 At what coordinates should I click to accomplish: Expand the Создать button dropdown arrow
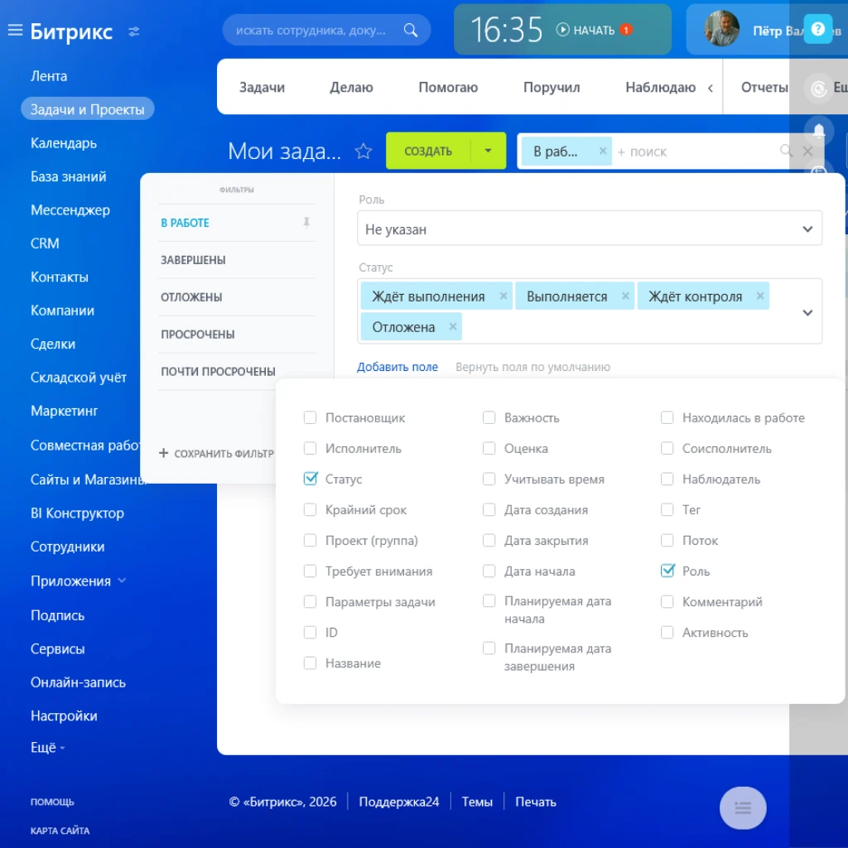(489, 151)
